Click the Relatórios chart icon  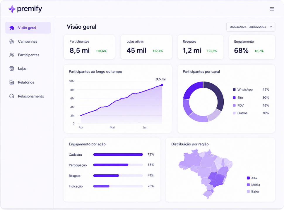point(12,82)
